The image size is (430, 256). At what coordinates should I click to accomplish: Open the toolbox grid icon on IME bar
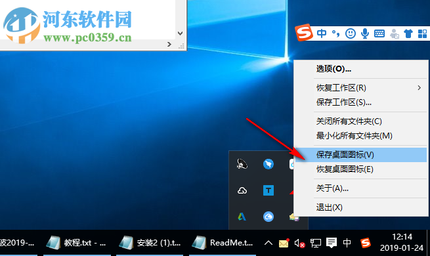click(x=422, y=33)
